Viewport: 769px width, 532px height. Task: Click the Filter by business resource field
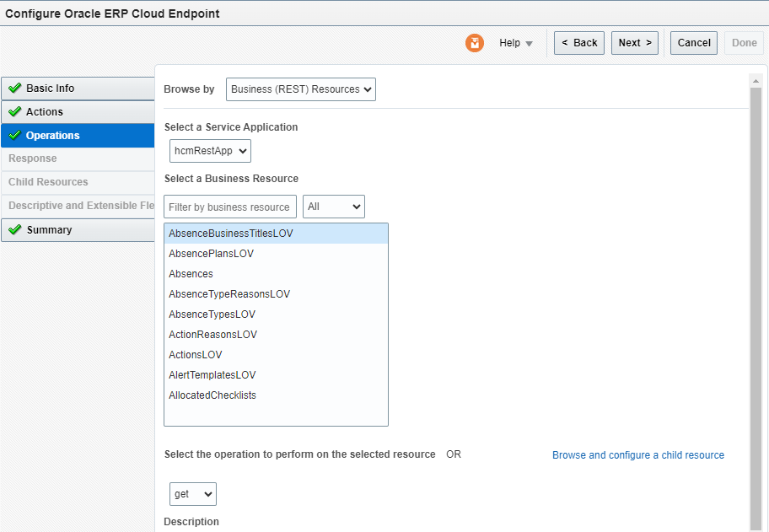tap(229, 206)
